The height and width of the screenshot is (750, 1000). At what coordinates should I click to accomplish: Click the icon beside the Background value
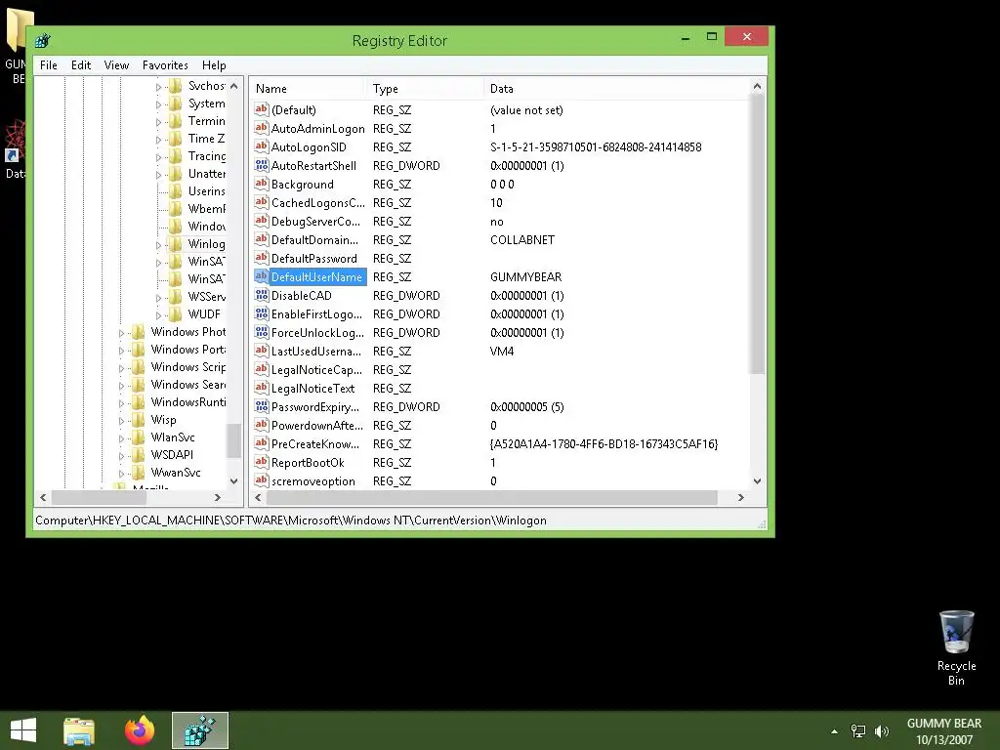click(x=261, y=184)
